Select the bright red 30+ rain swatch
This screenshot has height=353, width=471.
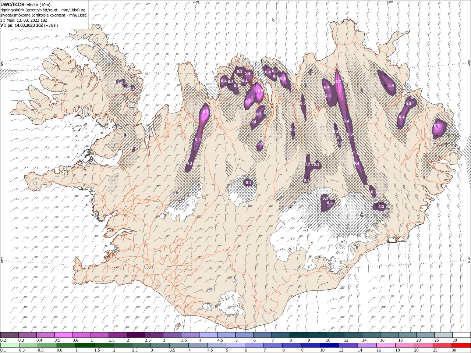click(x=461, y=345)
